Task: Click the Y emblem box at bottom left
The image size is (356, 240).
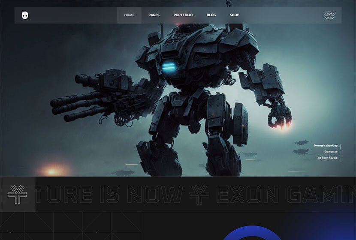Action: (18, 194)
